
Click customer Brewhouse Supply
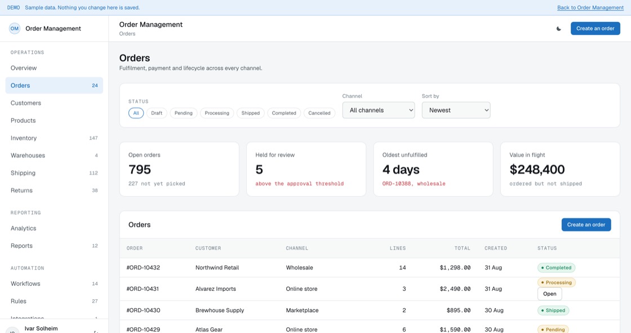click(220, 310)
